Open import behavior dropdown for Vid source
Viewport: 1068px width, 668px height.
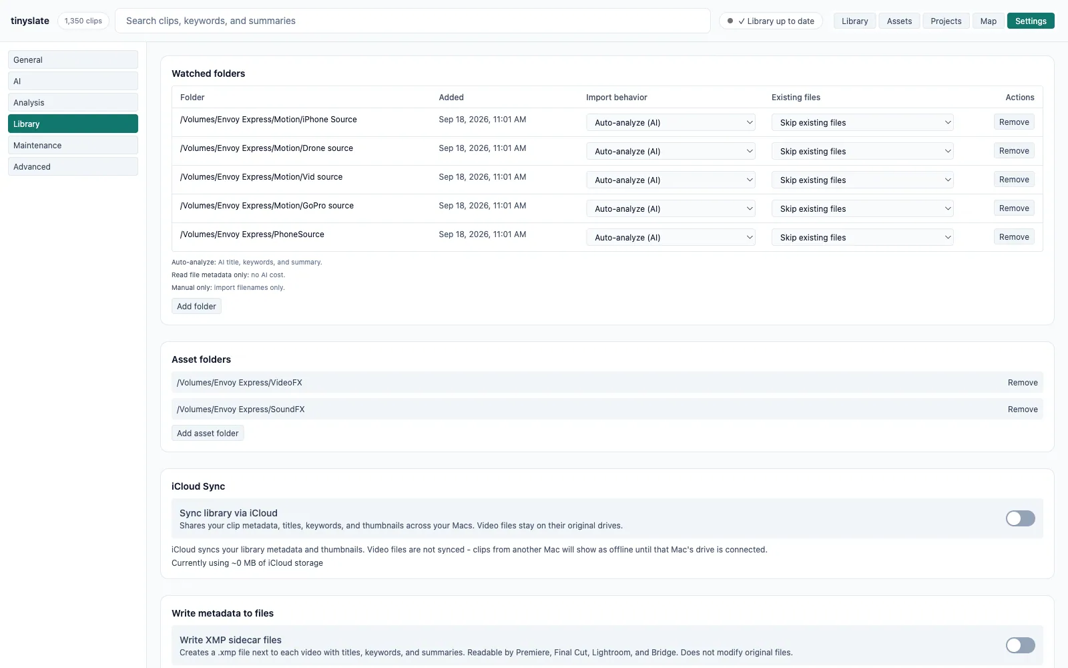(671, 180)
